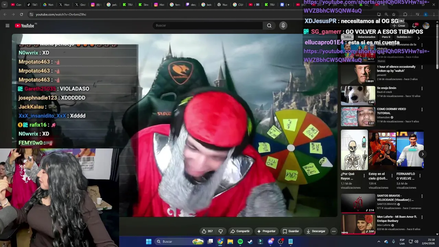Like the video showing 357 likes

point(207,231)
